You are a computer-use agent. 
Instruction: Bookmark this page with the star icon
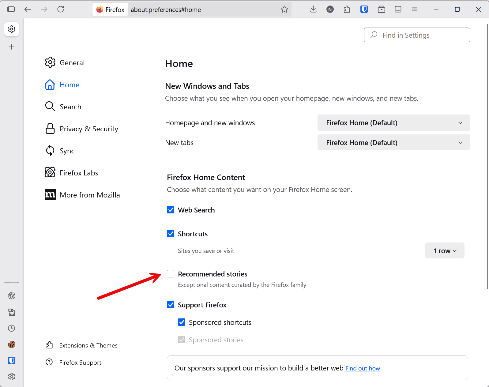pos(284,9)
